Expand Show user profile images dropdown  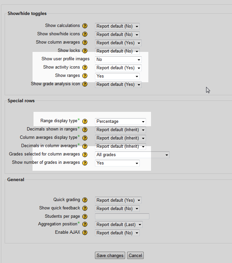coord(118,60)
